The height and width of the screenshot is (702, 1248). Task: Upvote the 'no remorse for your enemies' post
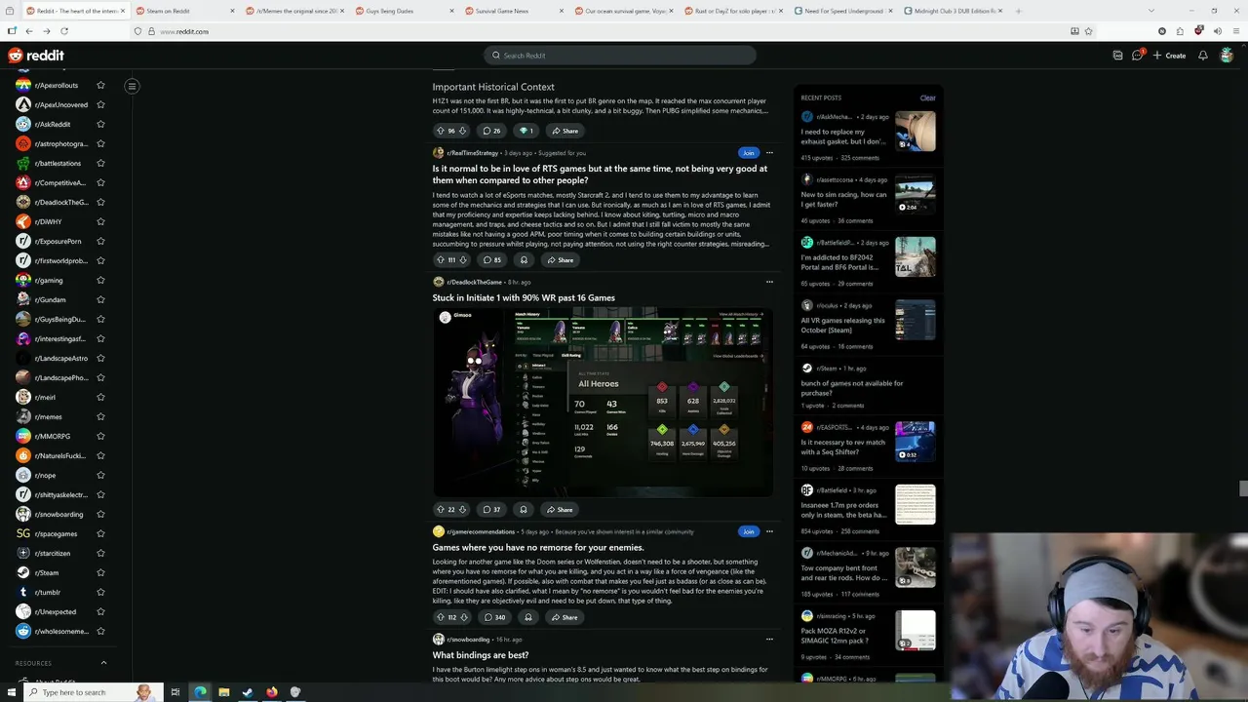(441, 616)
